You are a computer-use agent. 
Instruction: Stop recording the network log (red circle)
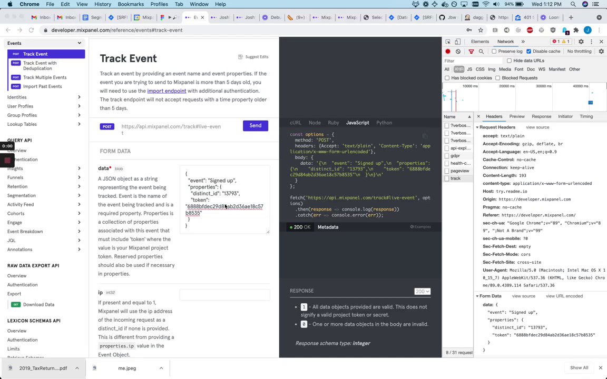pyautogui.click(x=448, y=52)
